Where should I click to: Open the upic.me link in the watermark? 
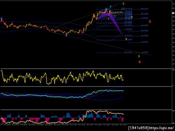pyautogui.click(x=161, y=128)
